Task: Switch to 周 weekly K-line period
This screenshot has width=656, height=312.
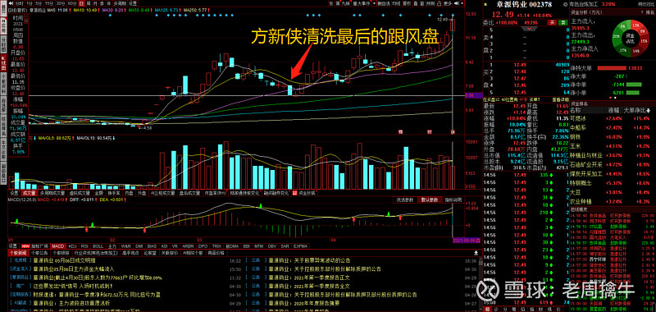Action: coord(88,4)
